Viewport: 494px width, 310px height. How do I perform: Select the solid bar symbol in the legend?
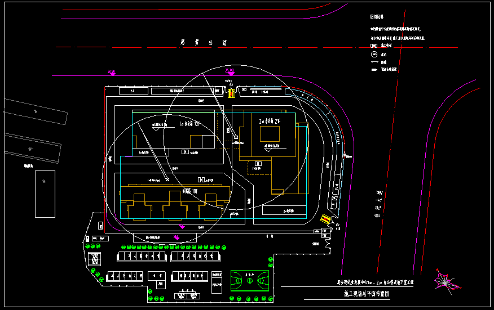tap(374, 70)
